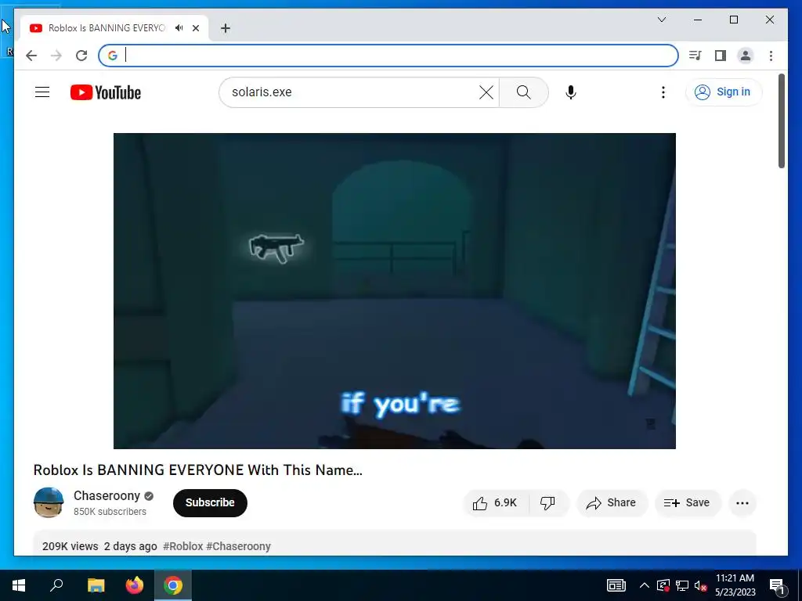This screenshot has height=601, width=802.
Task: Clear the solaris.exe search text
Action: pos(486,92)
